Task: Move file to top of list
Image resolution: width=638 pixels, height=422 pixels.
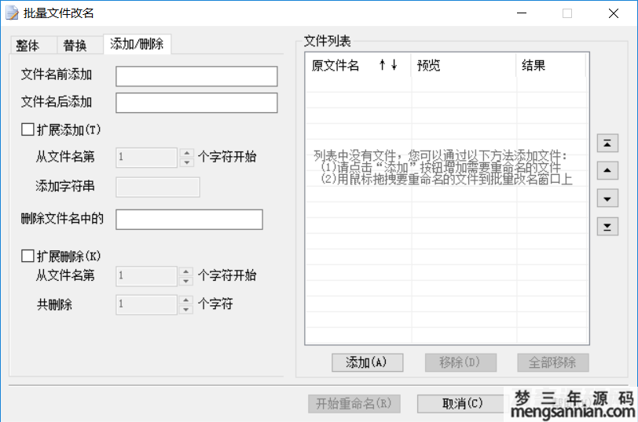Action: (607, 143)
